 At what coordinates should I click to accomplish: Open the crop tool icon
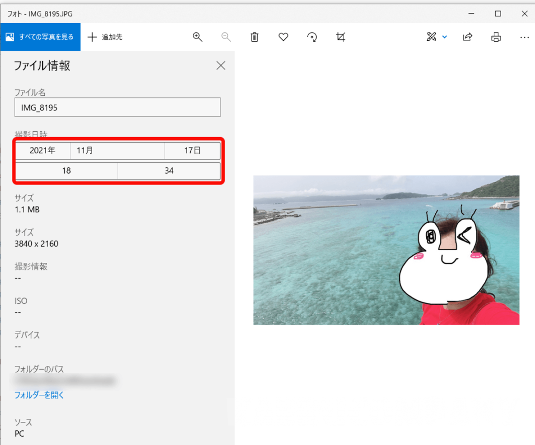click(341, 37)
